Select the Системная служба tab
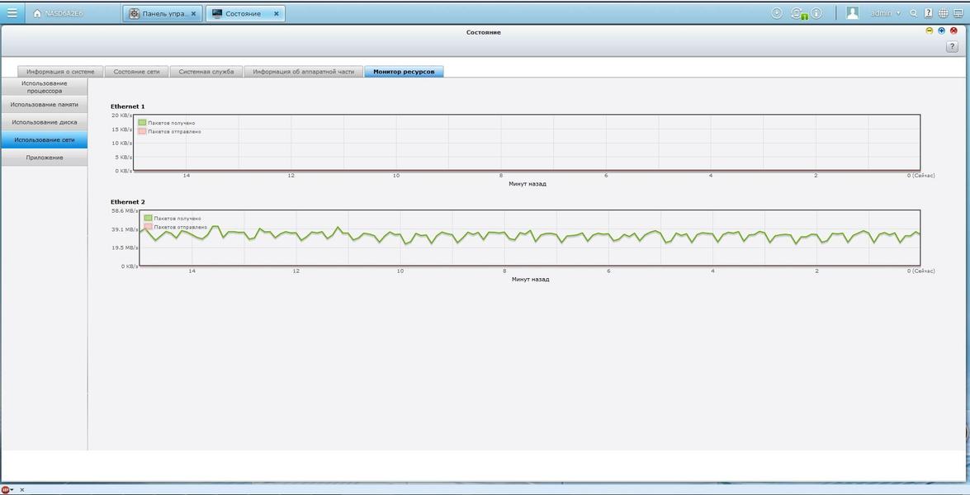Image resolution: width=970 pixels, height=495 pixels. click(206, 72)
